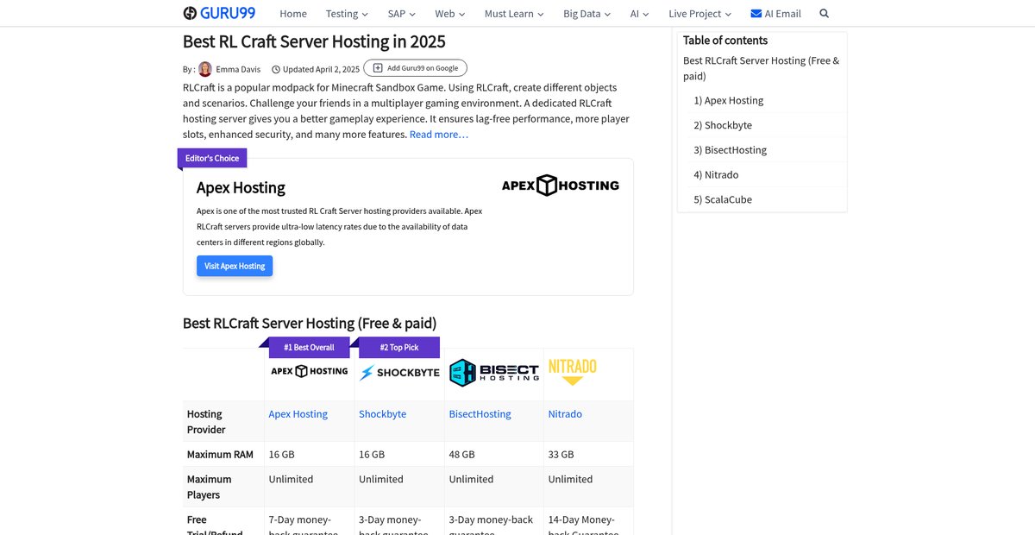
Task: Go to Home in the navigation bar
Action: 293,14
